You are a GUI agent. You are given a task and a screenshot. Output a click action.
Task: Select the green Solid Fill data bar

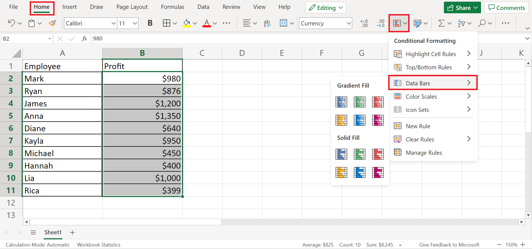[359, 154]
